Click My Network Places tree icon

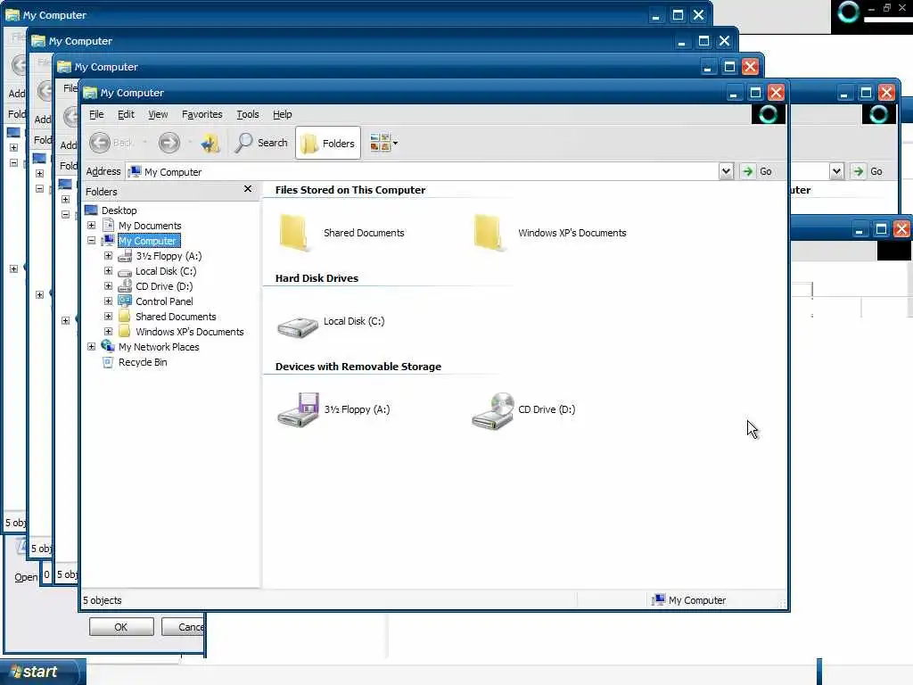pyautogui.click(x=108, y=346)
